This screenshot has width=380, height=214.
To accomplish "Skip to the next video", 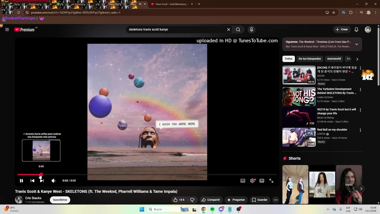I will point(42,181).
